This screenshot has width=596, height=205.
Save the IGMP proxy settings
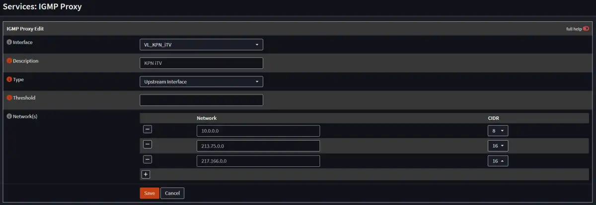[x=149, y=193]
